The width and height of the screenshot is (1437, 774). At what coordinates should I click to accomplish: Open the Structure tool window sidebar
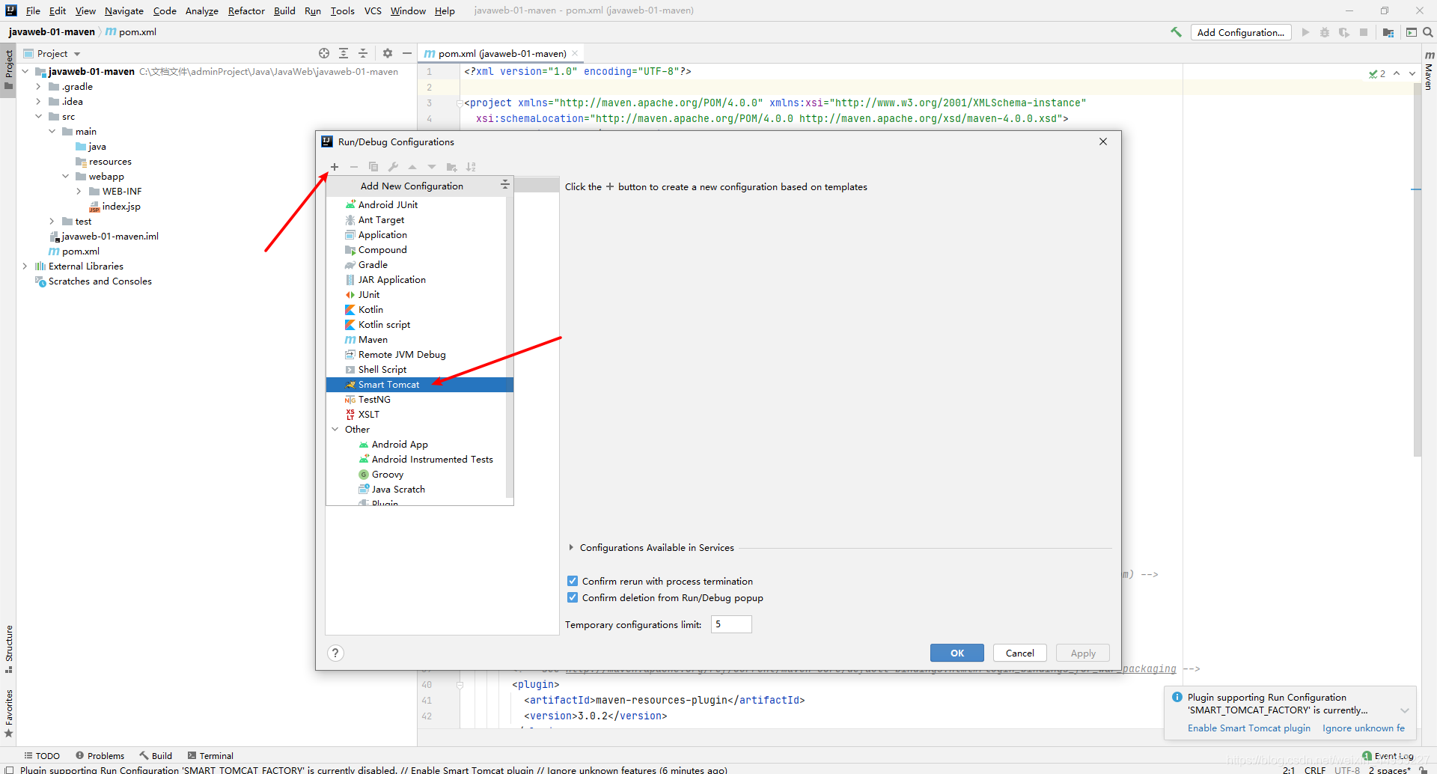point(9,648)
